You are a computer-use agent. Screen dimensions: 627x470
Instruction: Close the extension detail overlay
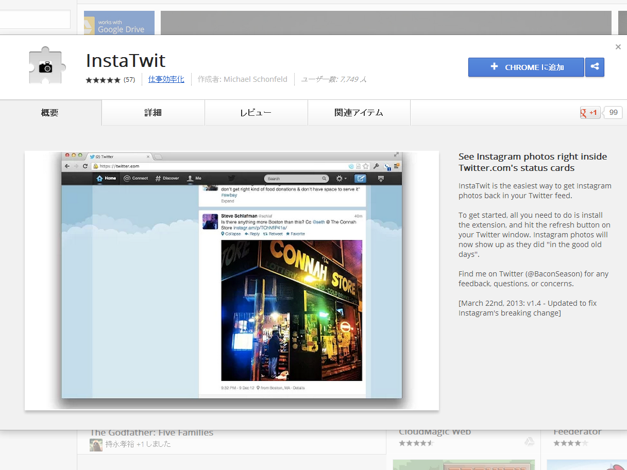(x=618, y=47)
